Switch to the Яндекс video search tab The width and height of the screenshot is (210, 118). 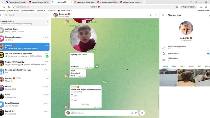(85, 2)
